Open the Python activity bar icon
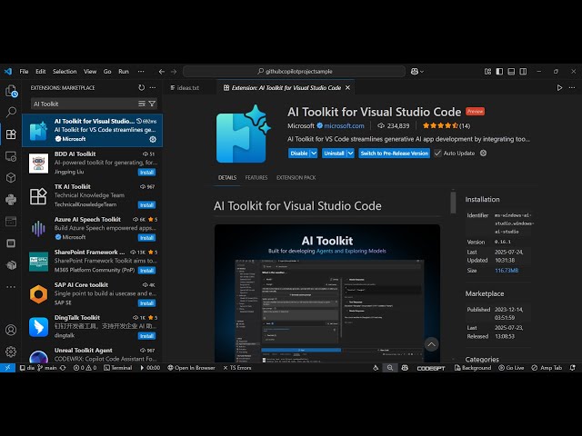The height and width of the screenshot is (436, 582). pyautogui.click(x=11, y=200)
